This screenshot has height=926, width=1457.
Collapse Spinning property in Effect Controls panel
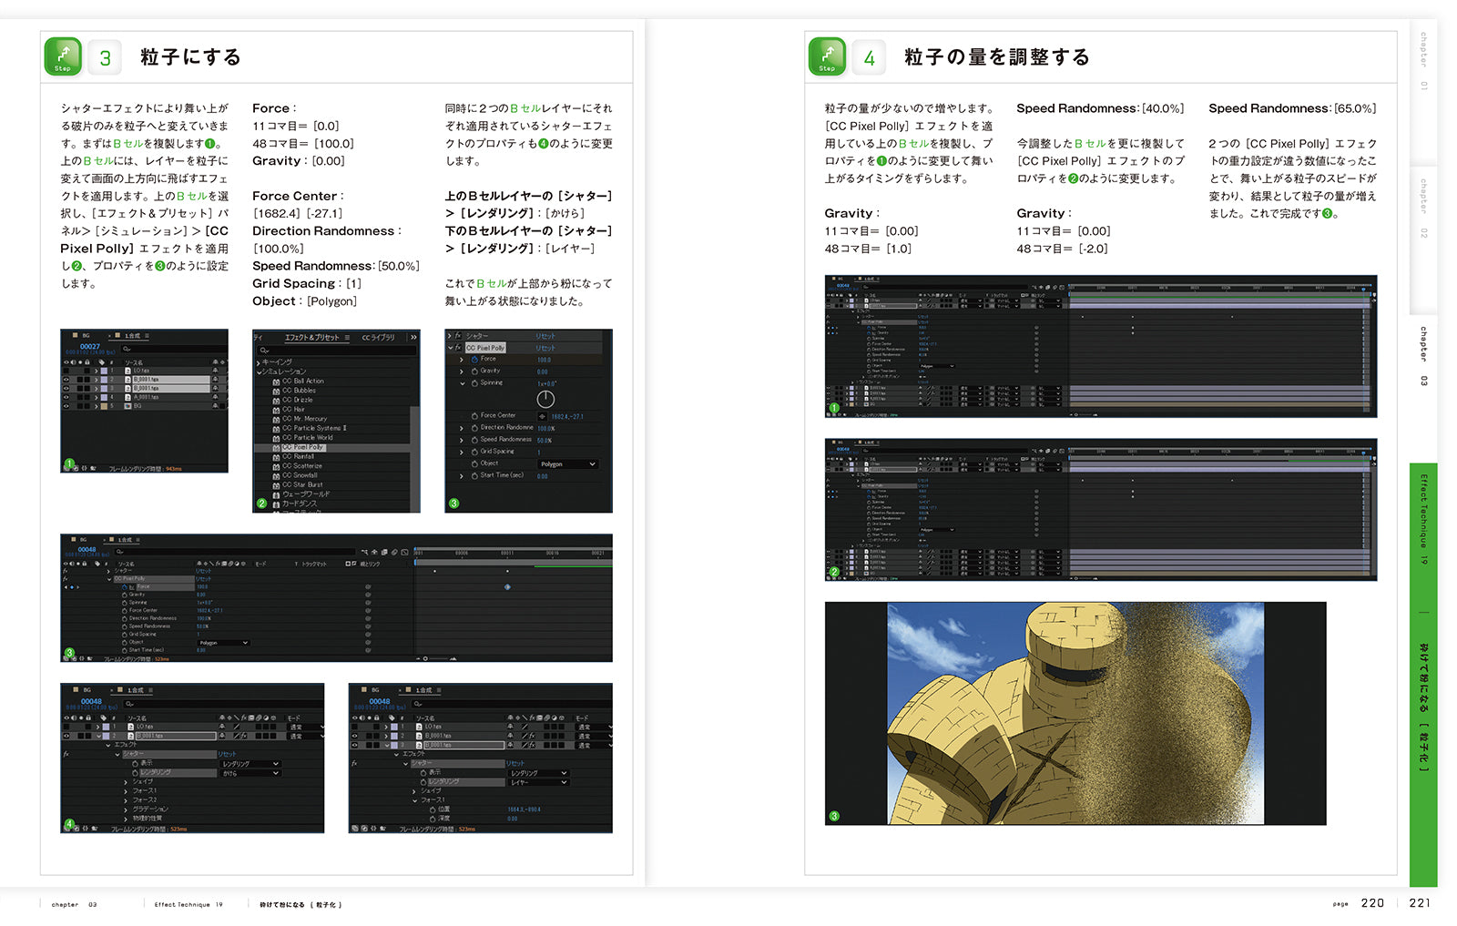(463, 383)
